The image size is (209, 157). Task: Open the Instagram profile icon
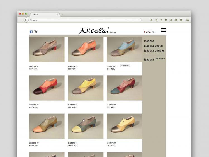35,32
